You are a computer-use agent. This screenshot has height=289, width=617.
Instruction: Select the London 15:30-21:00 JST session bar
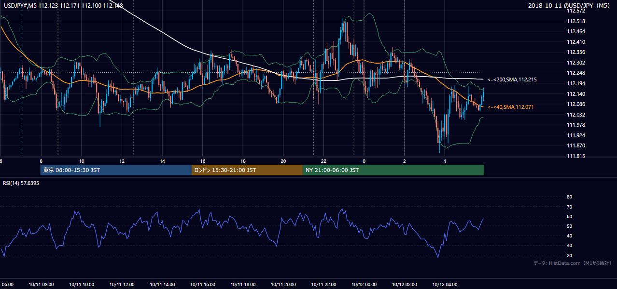(247, 170)
